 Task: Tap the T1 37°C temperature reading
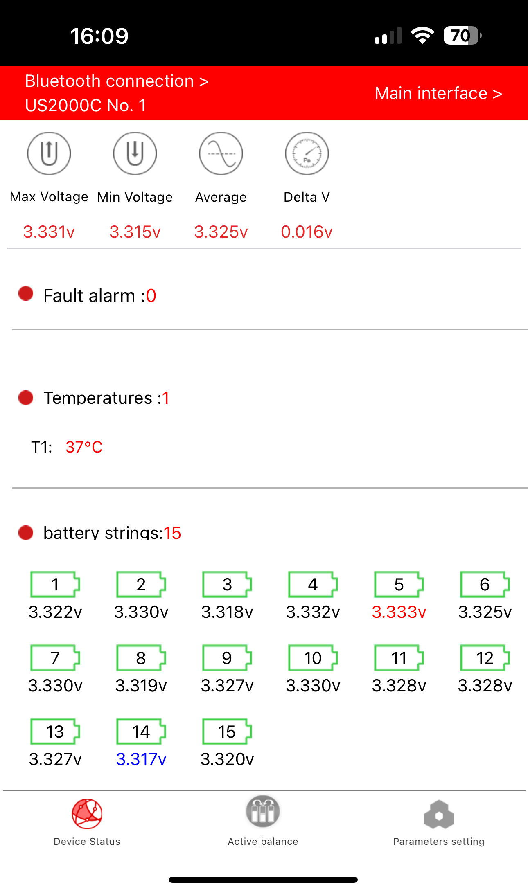pyautogui.click(x=84, y=447)
